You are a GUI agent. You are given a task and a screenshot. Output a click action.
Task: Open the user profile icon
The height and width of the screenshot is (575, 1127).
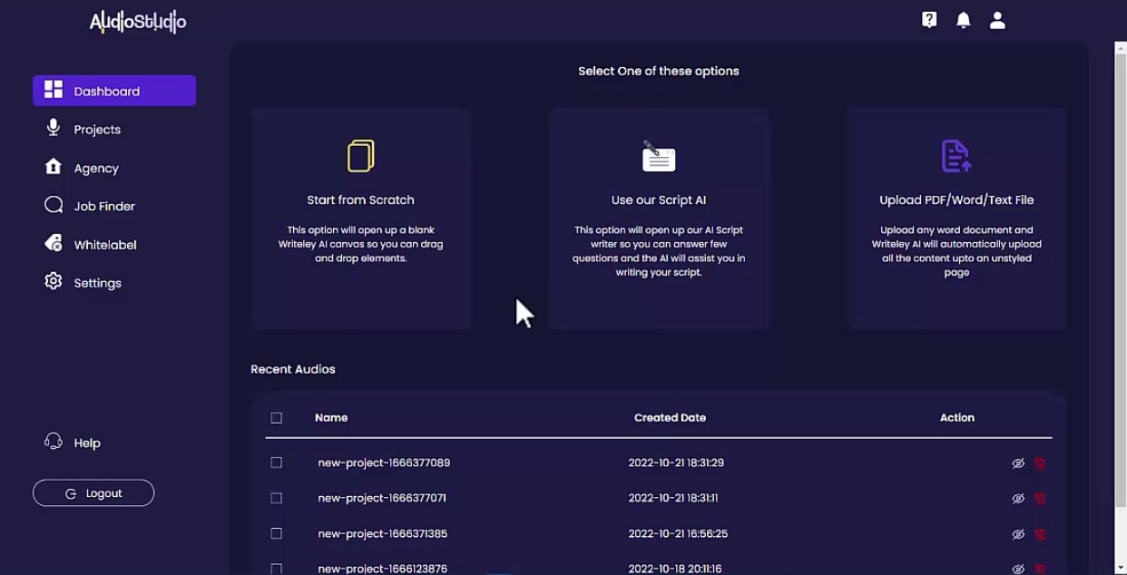pos(997,20)
